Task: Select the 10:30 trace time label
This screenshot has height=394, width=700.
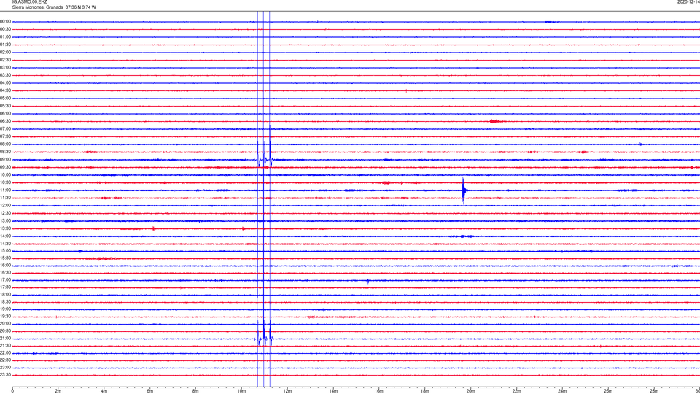Action: [x=6, y=182]
